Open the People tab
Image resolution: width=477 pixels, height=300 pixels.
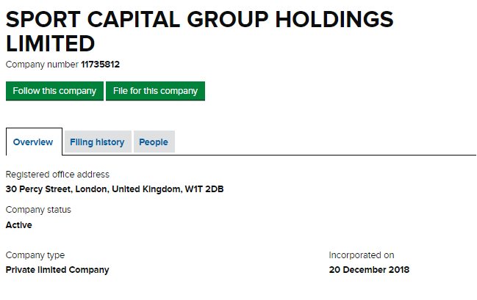[154, 142]
